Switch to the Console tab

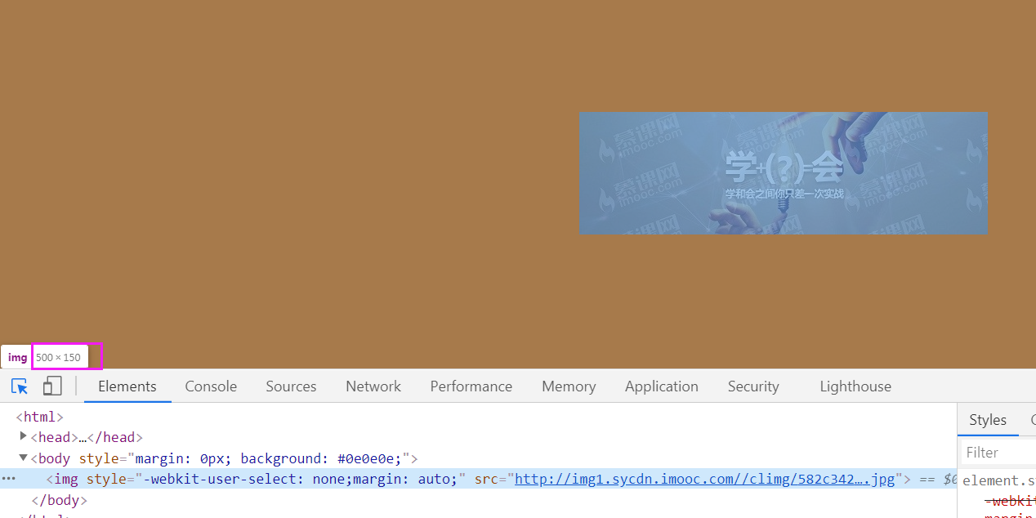point(211,386)
